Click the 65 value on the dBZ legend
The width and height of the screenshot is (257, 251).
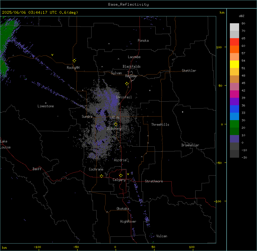[x=243, y=38]
